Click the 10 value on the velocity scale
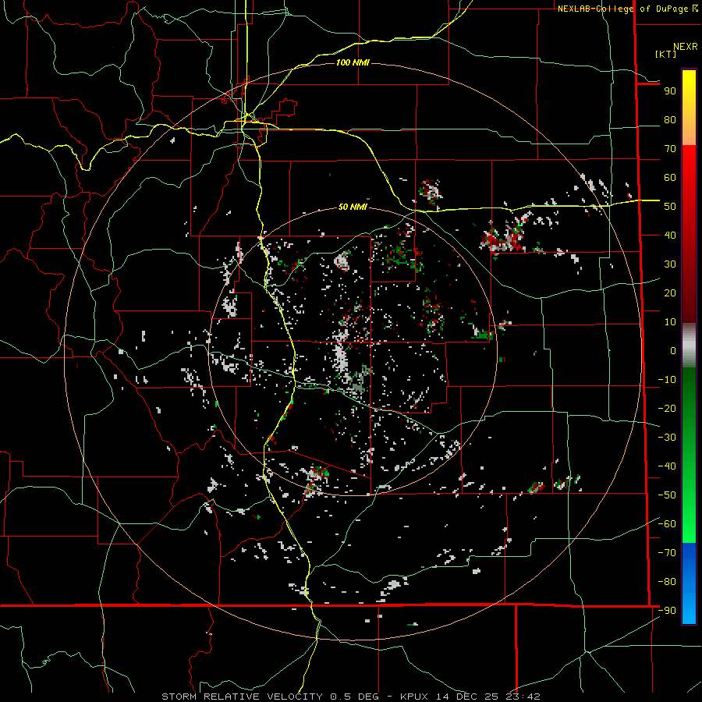Viewport: 702px width, 702px height. point(670,322)
